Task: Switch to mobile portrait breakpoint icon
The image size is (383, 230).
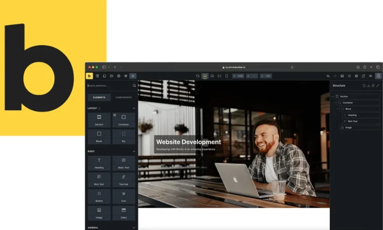Action: point(226,76)
